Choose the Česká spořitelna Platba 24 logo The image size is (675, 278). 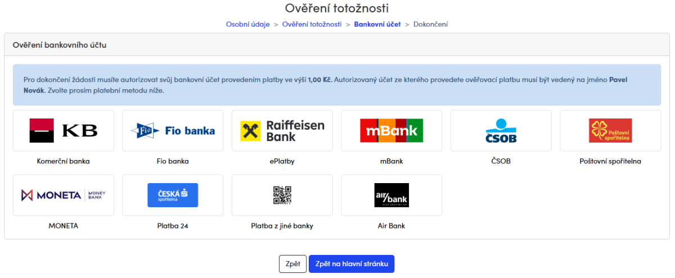point(173,195)
